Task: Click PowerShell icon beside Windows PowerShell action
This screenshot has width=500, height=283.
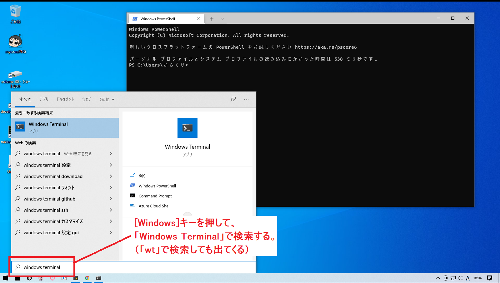Action: [x=132, y=186]
